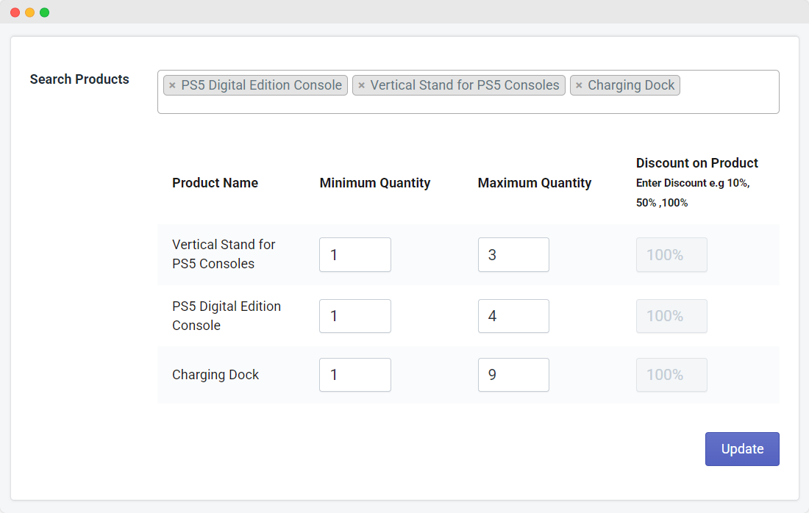Edit minimum quantity for PS5 Digital Edition
809x513 pixels.
point(355,316)
